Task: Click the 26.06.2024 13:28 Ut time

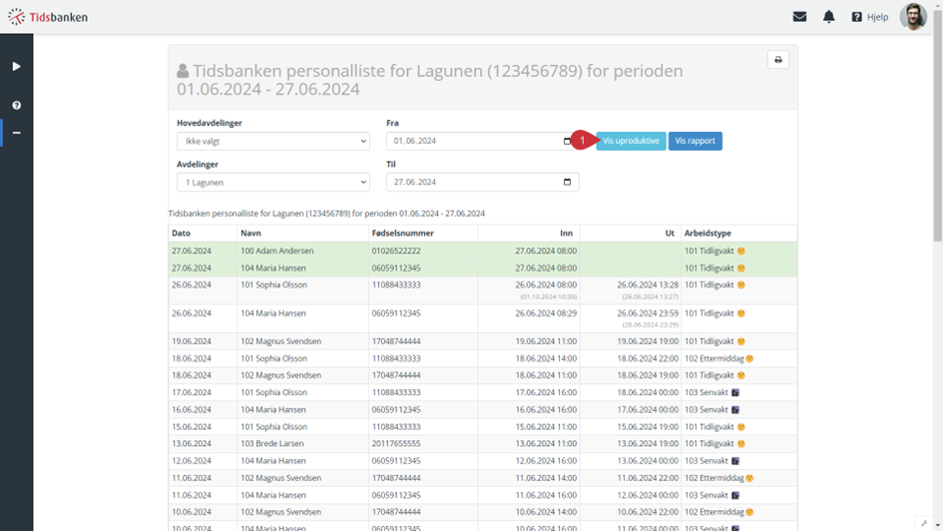Action: coord(648,285)
